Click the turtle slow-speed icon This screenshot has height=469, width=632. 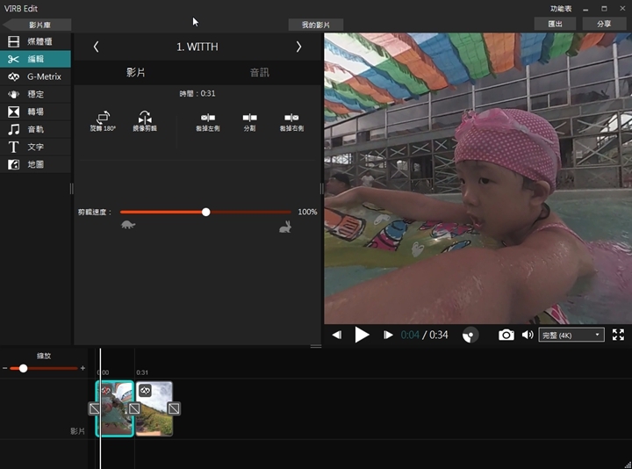pos(128,225)
